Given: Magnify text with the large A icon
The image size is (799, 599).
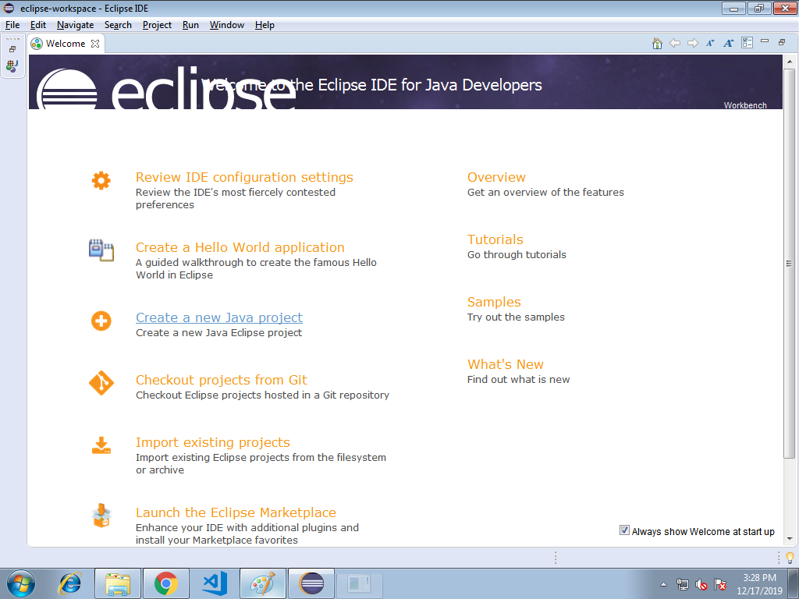Looking at the screenshot, I should (728, 44).
